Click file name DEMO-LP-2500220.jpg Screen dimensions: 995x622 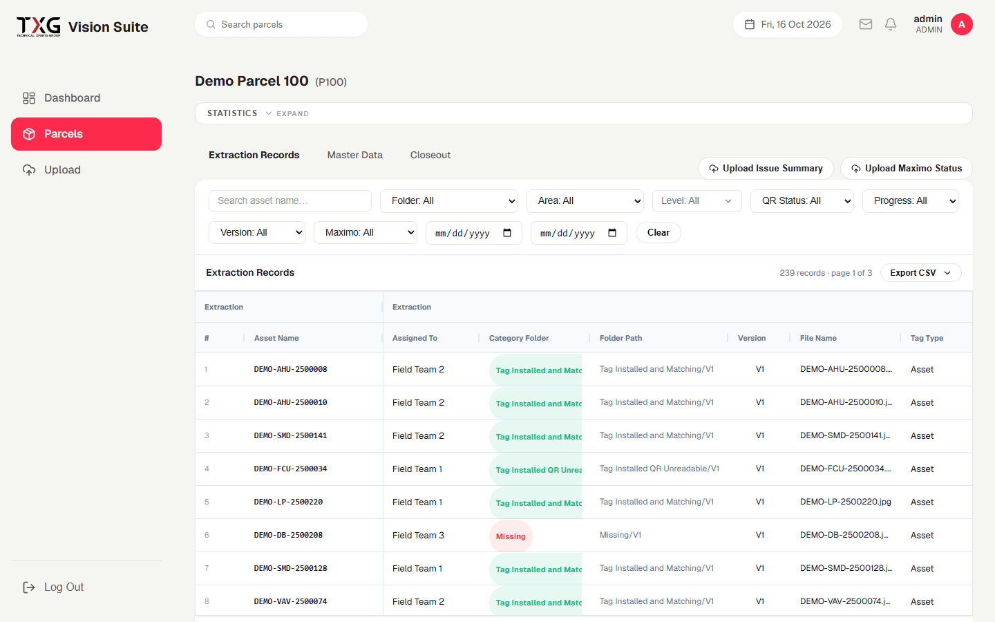click(x=846, y=502)
